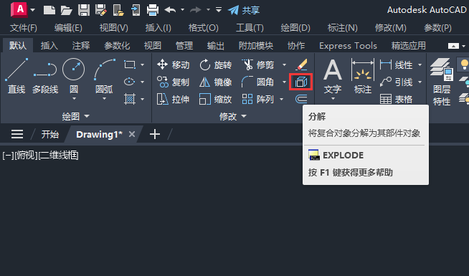Click the 二维线框 visual style control
Screen dimensions: 469x276
(59, 155)
